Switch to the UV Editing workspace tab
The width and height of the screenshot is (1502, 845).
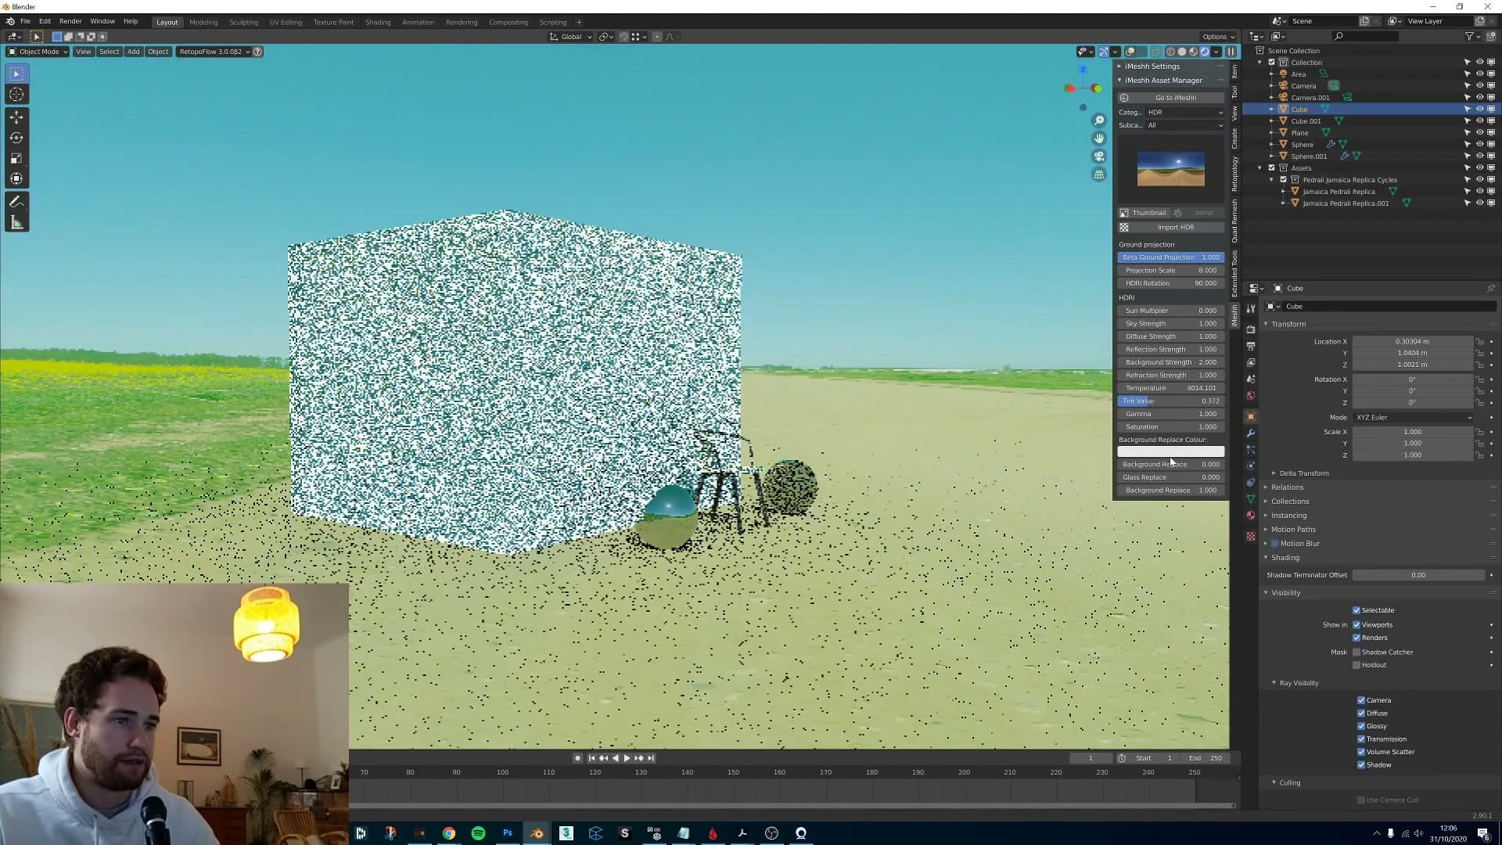click(x=286, y=23)
